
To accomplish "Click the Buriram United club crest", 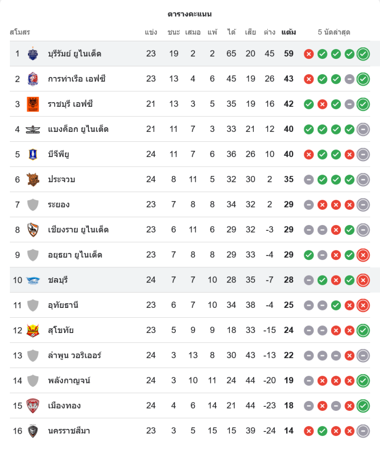I will click(x=33, y=54).
